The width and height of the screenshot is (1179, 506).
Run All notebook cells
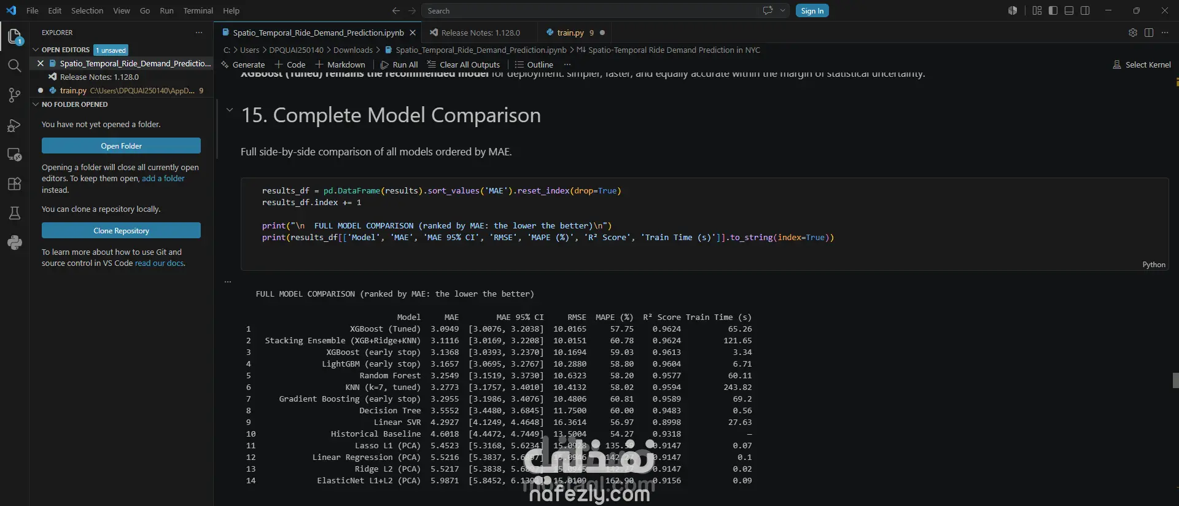tap(399, 64)
